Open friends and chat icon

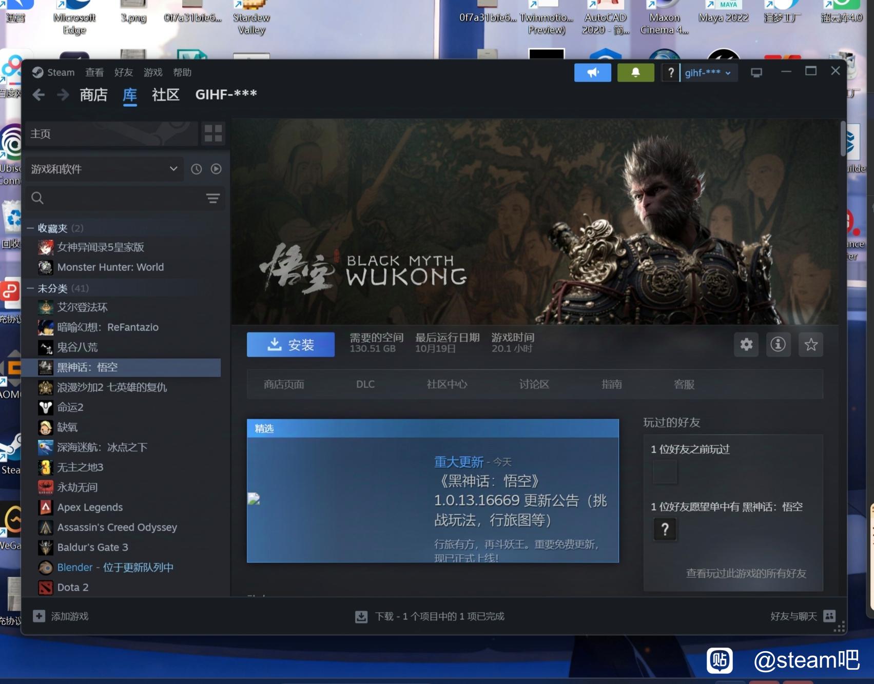pos(829,616)
